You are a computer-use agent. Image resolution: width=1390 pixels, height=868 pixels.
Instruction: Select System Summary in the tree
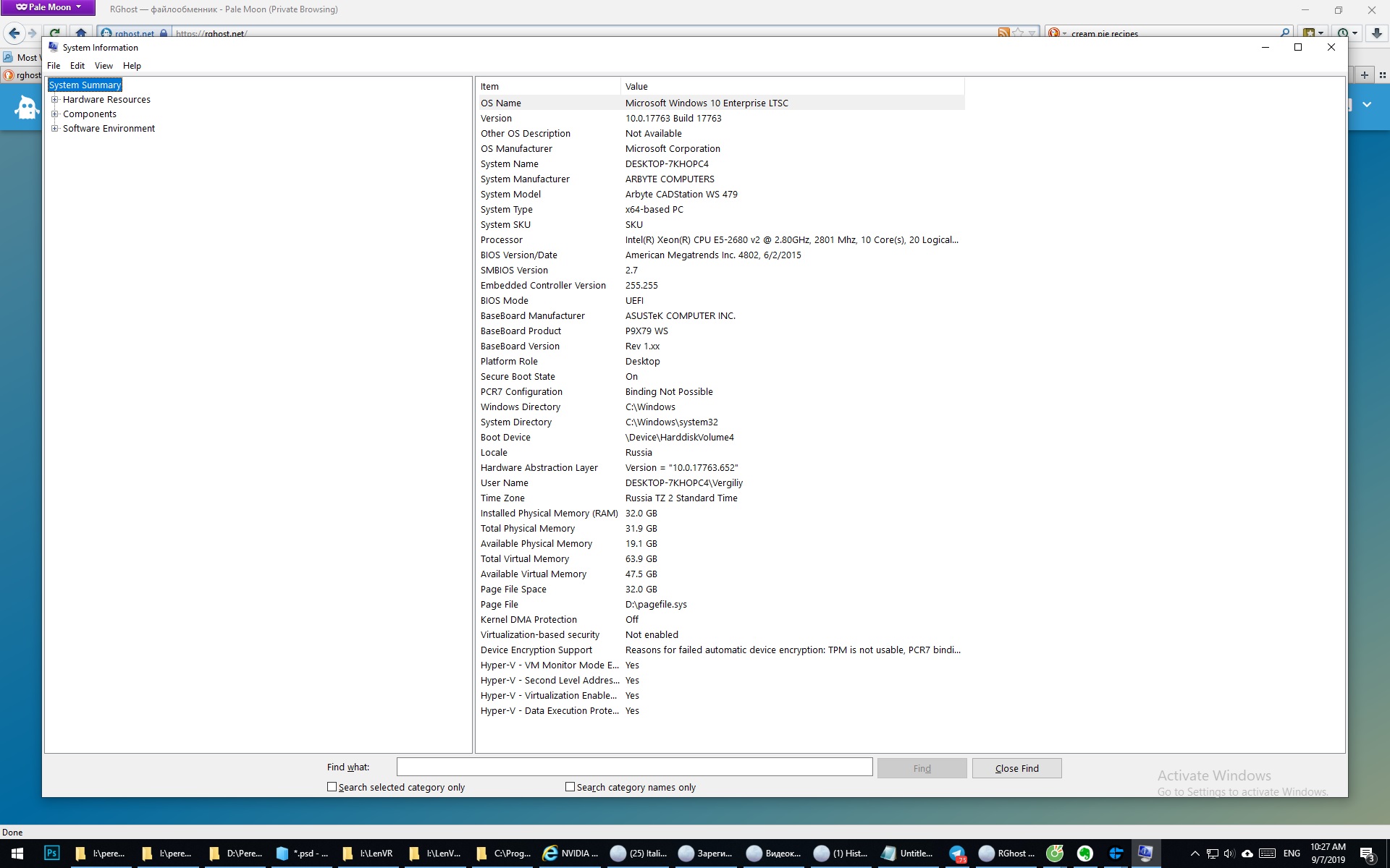[85, 85]
